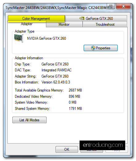Viewport: 136px width, 161px height.
Task: Open adapter Properties
Action: point(101,48)
